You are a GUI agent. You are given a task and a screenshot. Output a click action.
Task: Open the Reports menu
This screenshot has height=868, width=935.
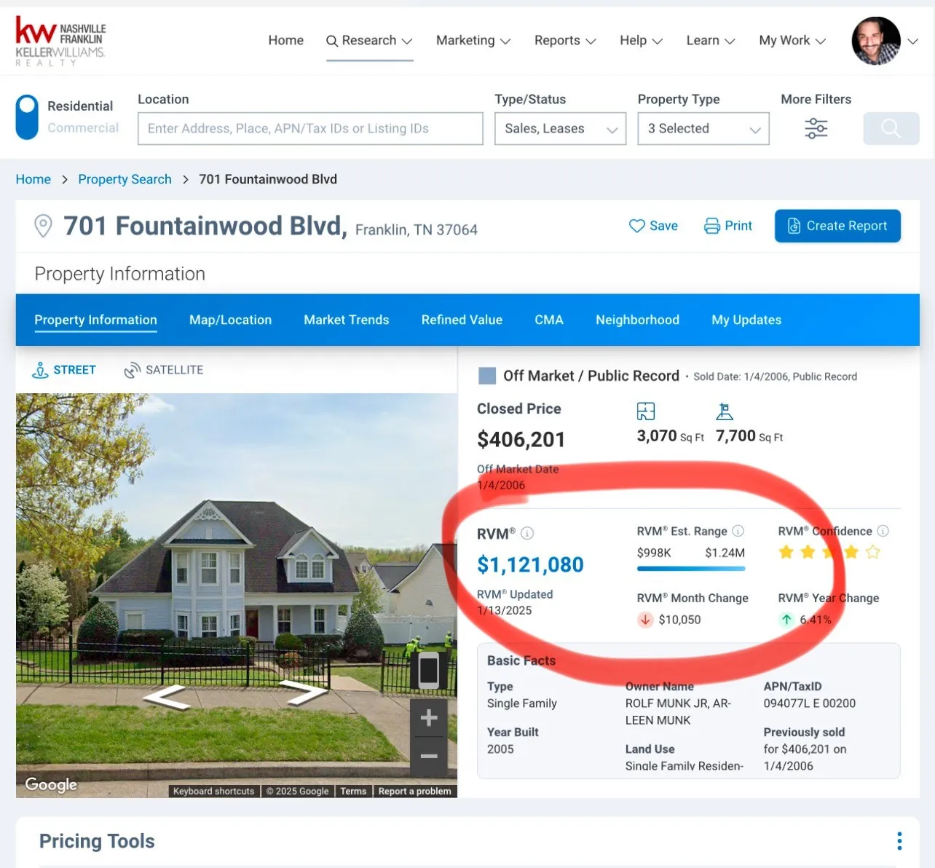(x=565, y=41)
